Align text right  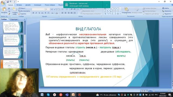pos(68,13)
